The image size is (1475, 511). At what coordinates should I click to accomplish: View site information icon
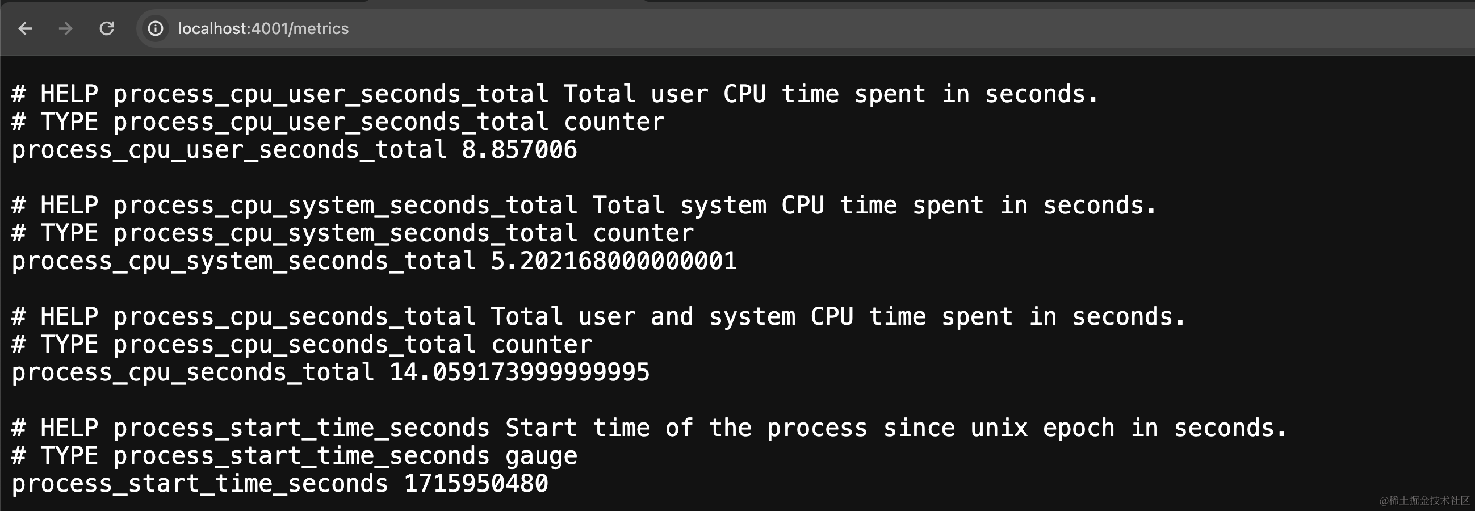coord(155,28)
